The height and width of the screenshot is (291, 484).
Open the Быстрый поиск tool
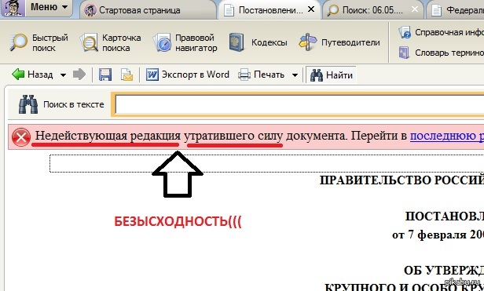point(39,42)
